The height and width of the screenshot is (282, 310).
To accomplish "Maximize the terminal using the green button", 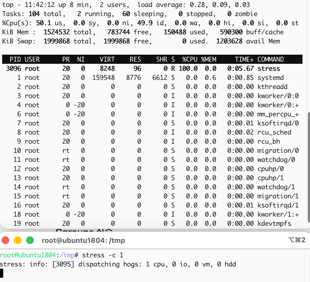I will point(30,240).
